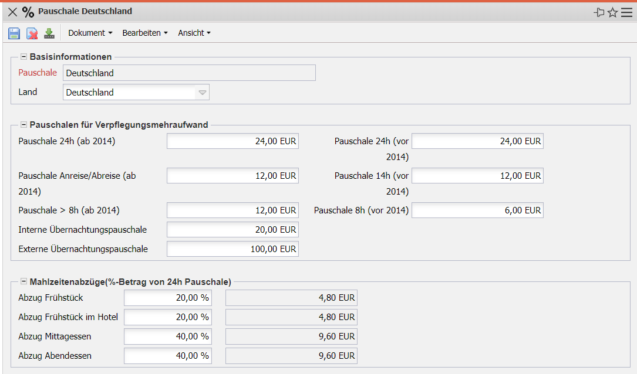This screenshot has width=637, height=374.
Task: Collapse the Basisinformationen section
Action: tap(24, 57)
